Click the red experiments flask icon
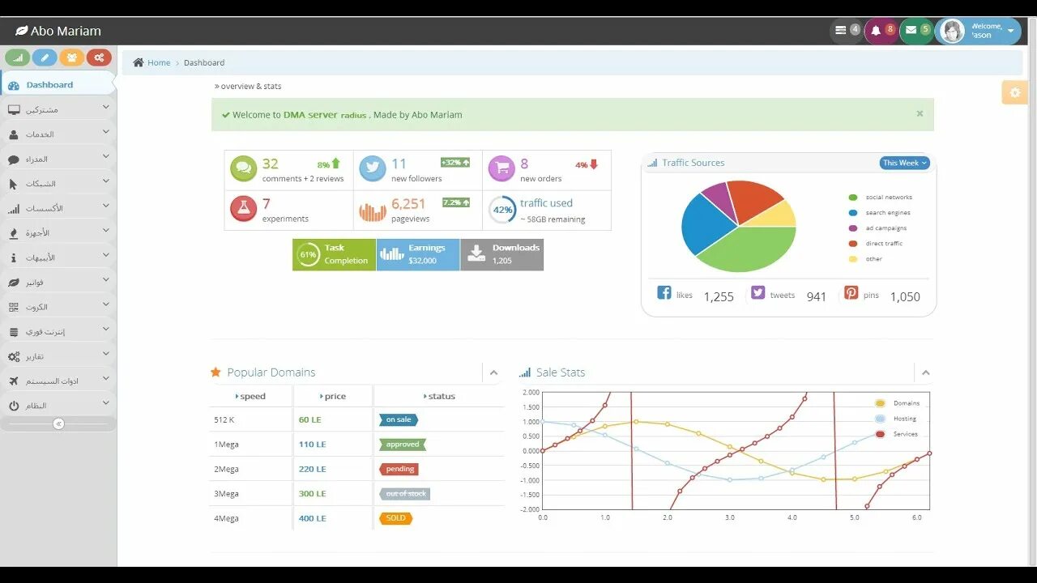The width and height of the screenshot is (1037, 583). [x=243, y=209]
